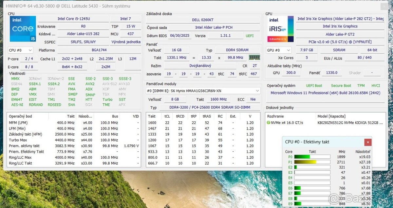Click the Intel Iris Xe Graphics logo
Screen dimensions: 393x208
point(280,29)
